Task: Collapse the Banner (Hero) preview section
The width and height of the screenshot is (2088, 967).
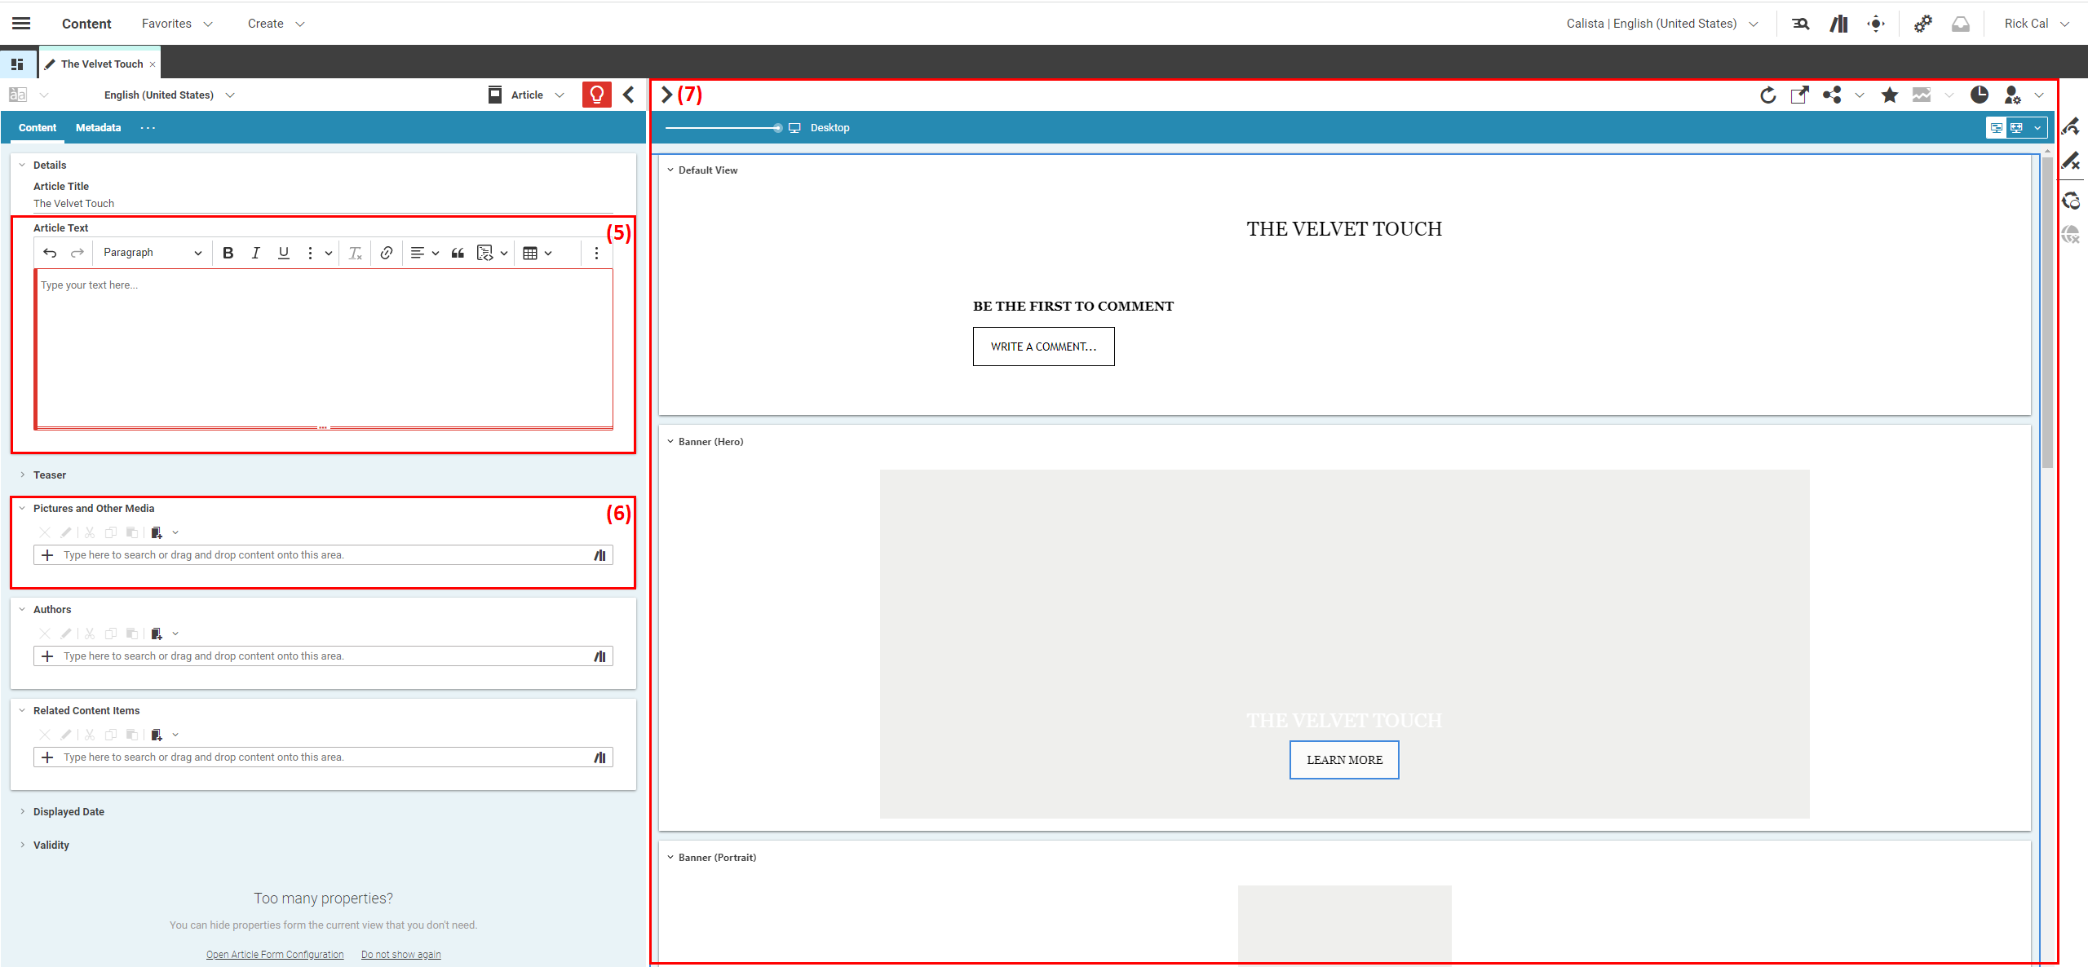Action: [x=670, y=441]
